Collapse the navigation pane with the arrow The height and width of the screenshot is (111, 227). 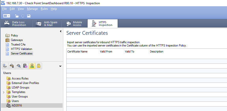(61, 31)
